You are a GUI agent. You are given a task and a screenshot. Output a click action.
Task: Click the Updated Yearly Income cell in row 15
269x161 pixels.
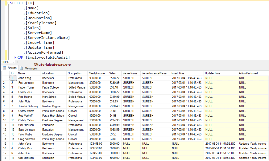pyautogui.click(x=252, y=144)
